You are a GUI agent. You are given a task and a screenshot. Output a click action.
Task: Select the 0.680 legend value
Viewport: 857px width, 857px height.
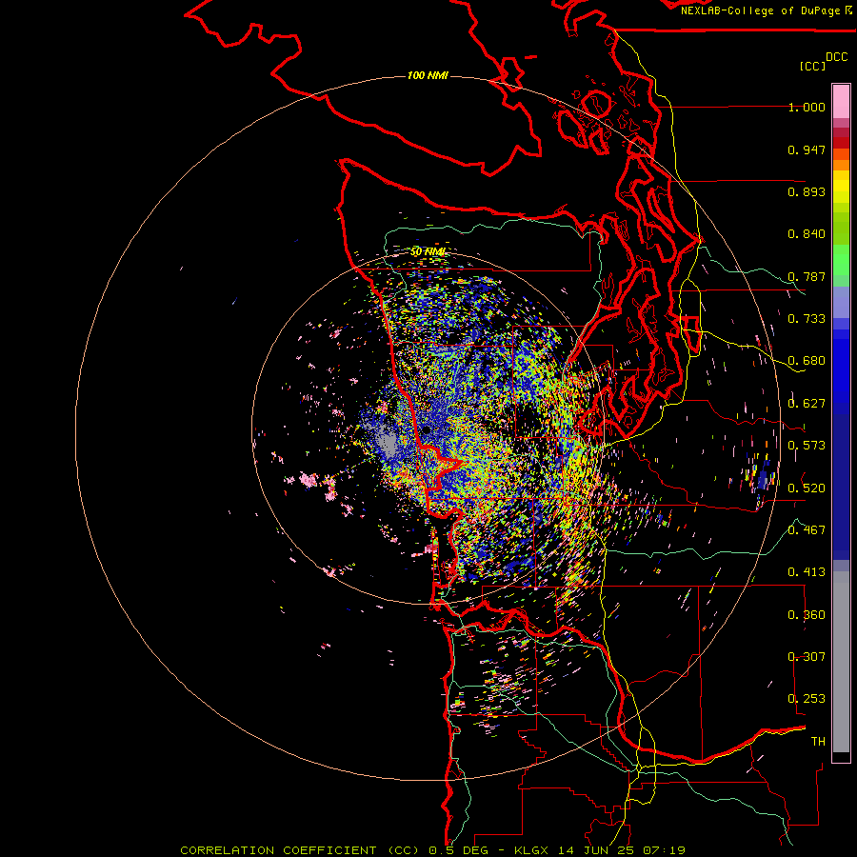coord(807,361)
